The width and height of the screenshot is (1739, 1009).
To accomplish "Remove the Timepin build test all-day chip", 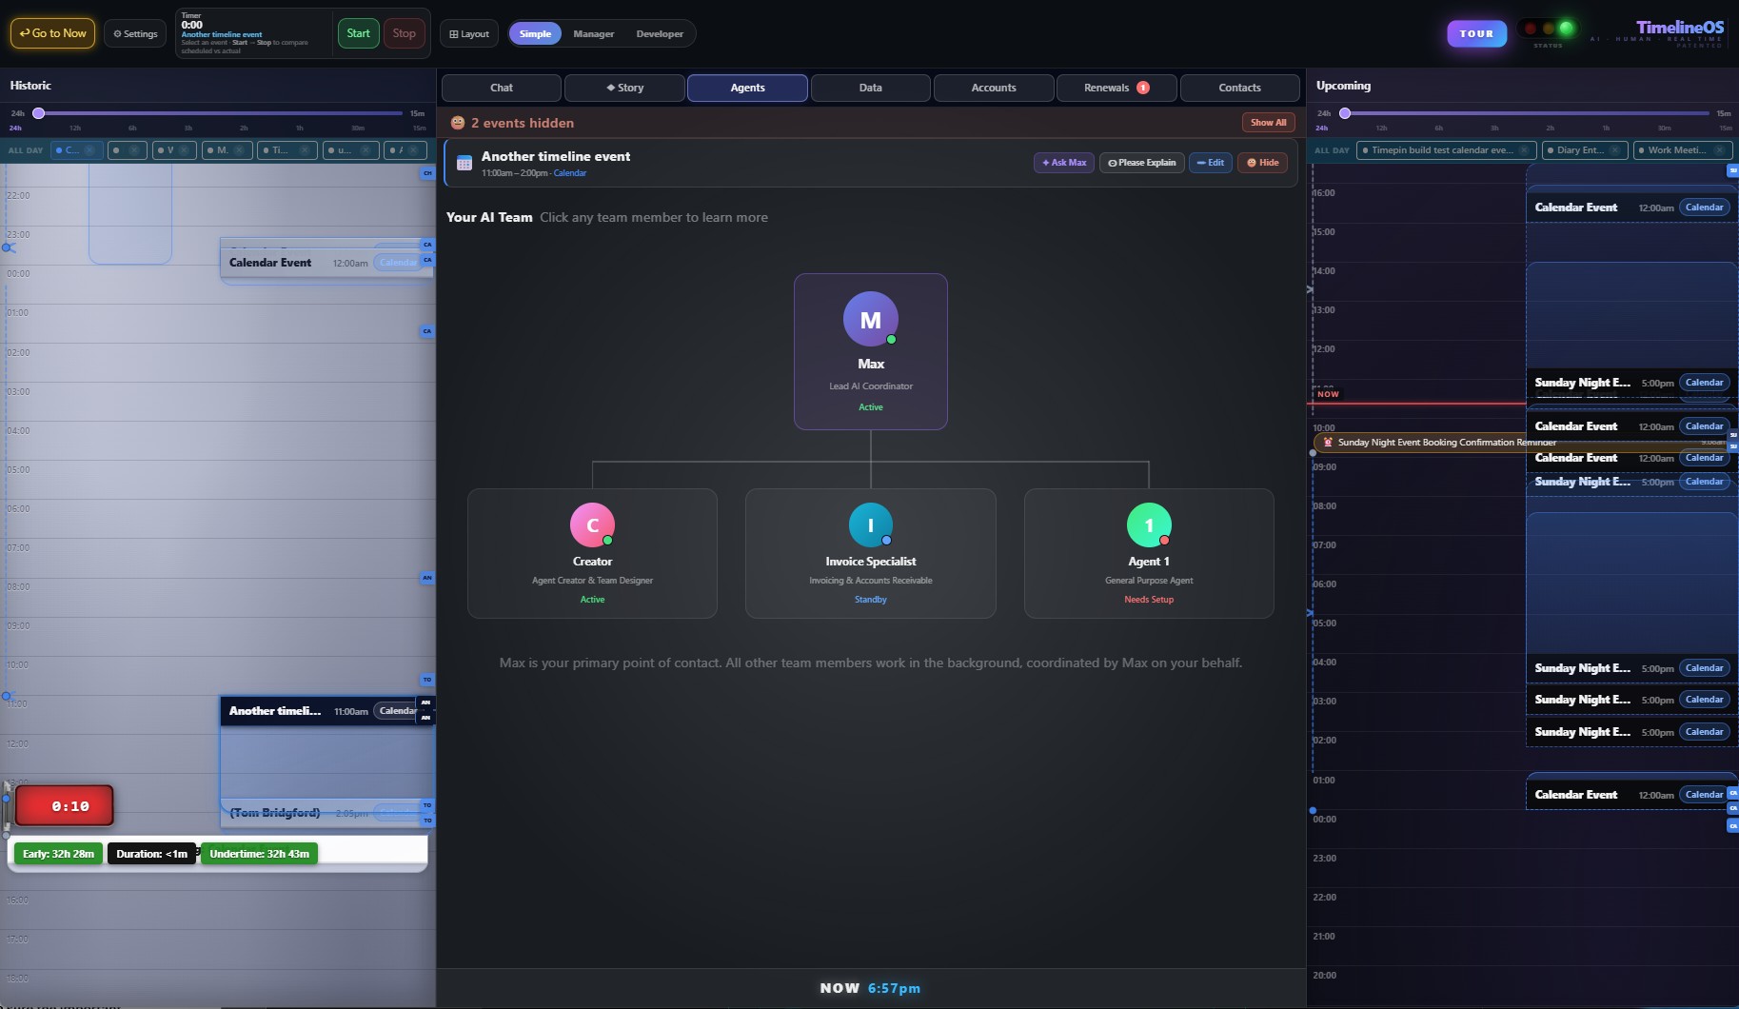I will (1524, 150).
